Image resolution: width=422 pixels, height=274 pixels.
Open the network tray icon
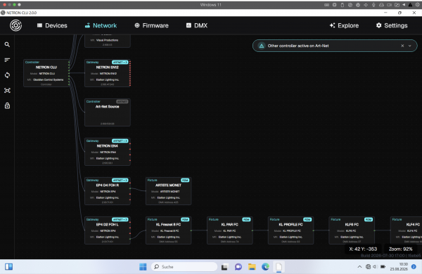(x=368, y=267)
